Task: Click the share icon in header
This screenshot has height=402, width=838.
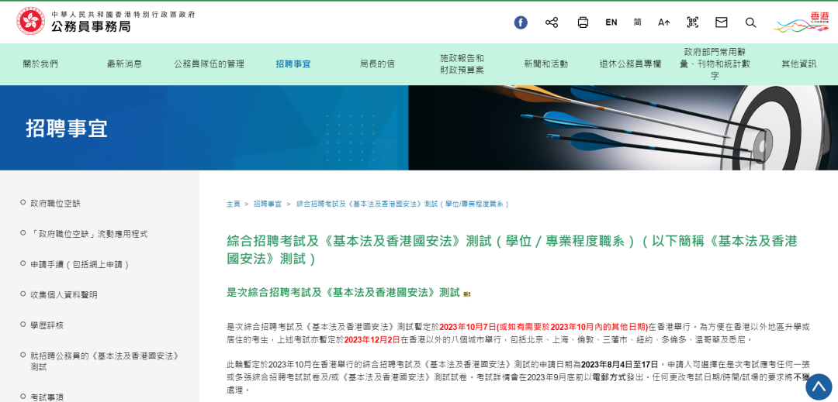Action: coord(552,22)
